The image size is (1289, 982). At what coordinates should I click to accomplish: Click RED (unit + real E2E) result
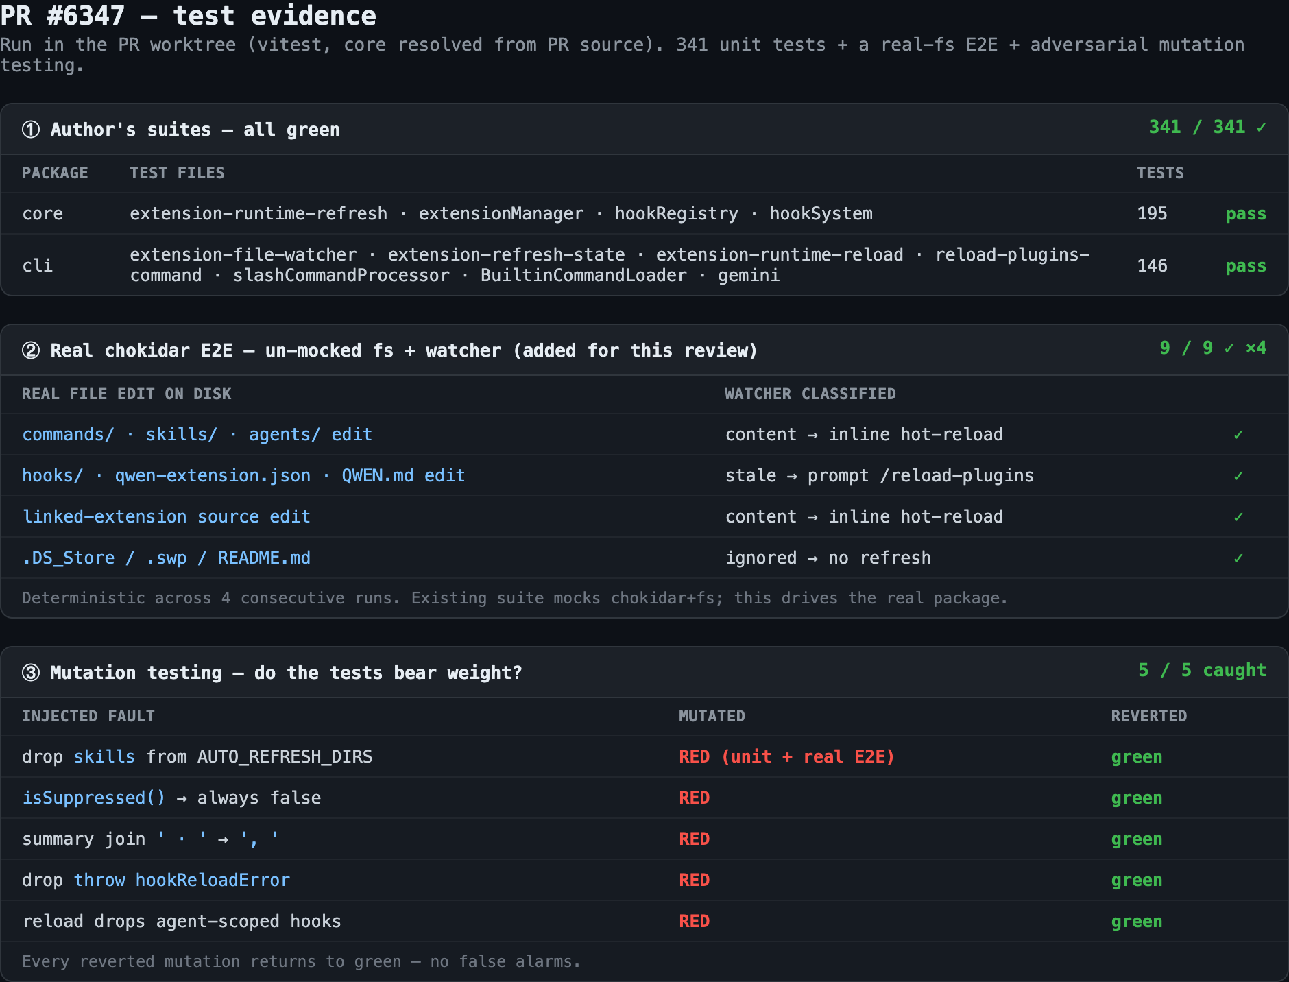(786, 756)
